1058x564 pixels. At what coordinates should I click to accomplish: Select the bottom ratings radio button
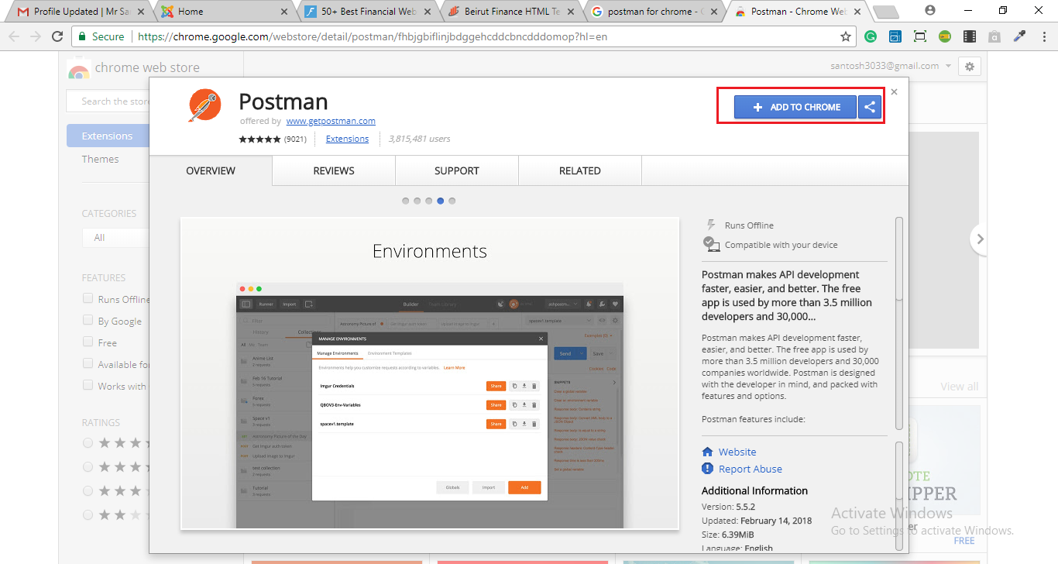coord(88,514)
